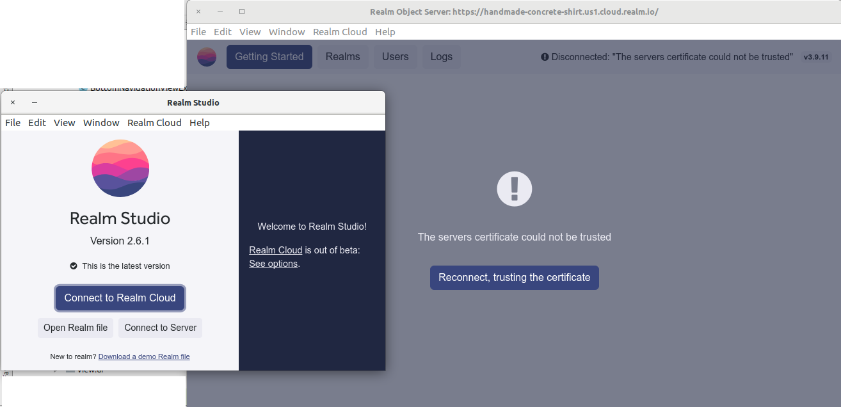Open Help menu in Realm Studio window

[200, 123]
